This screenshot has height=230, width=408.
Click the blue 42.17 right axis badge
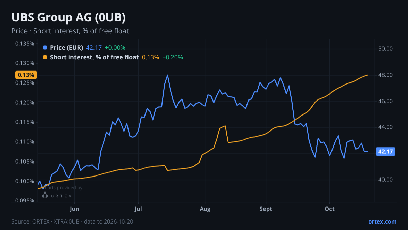pyautogui.click(x=386, y=152)
